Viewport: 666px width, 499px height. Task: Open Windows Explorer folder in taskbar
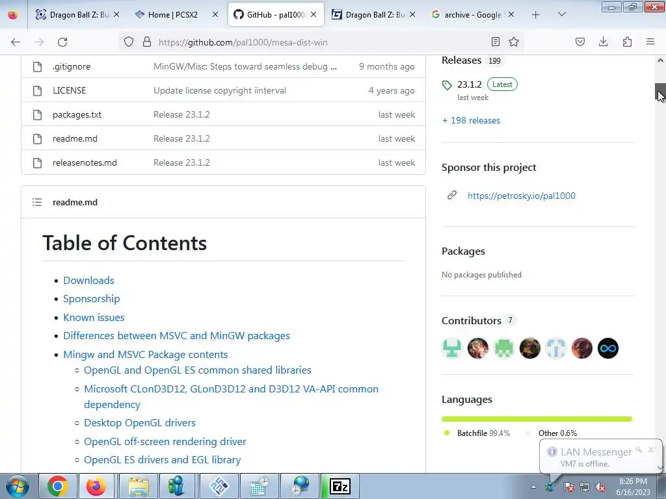tap(139, 486)
